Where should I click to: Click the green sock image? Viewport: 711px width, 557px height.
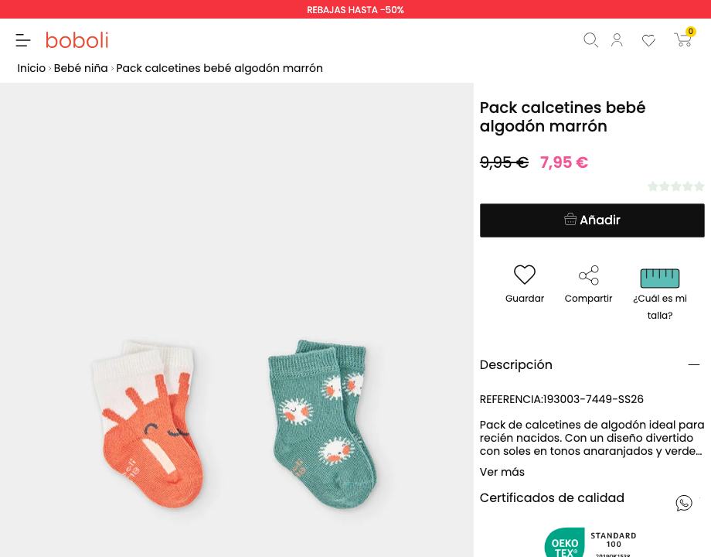322,424
